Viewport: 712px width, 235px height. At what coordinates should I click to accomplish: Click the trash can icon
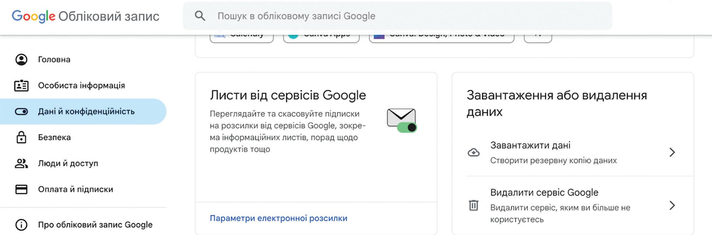pyautogui.click(x=474, y=205)
